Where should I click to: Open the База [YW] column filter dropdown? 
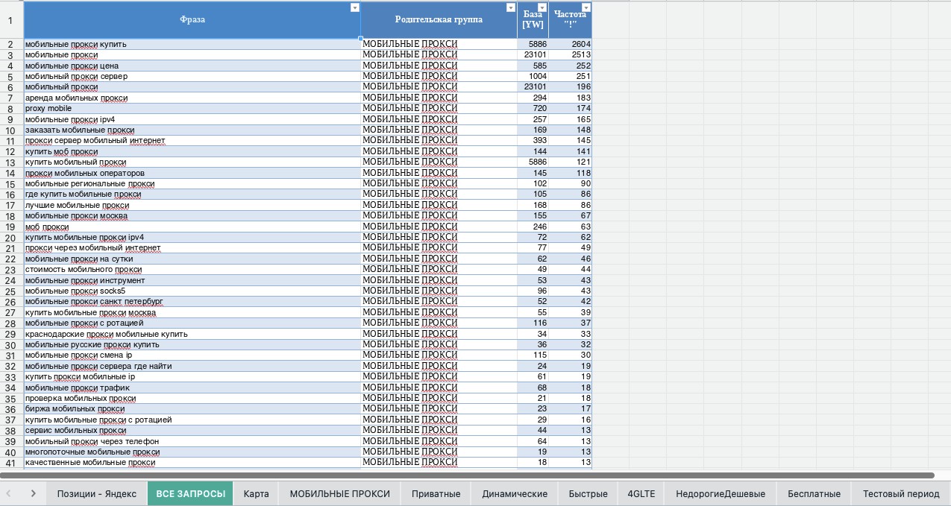click(x=542, y=7)
